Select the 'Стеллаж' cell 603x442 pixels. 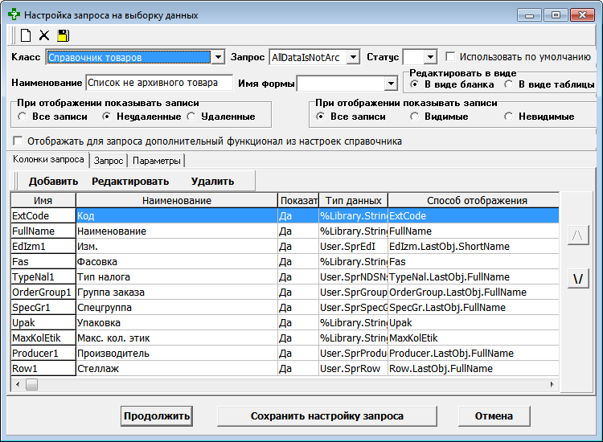(177, 369)
